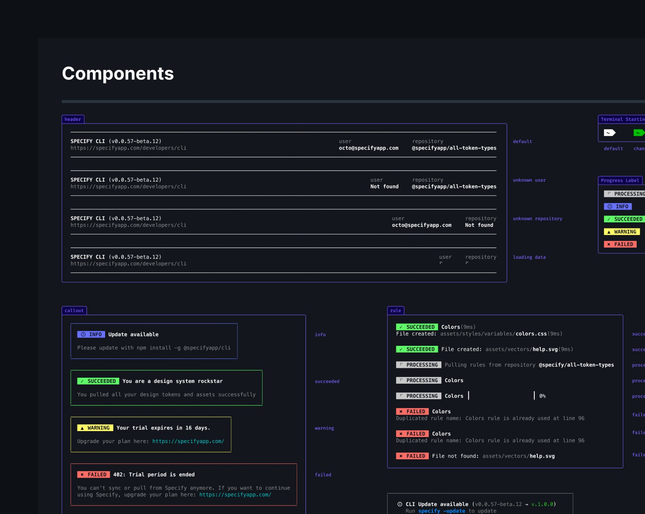Click 'default' label under the terminal prompt
645x514 pixels.
pyautogui.click(x=613, y=149)
